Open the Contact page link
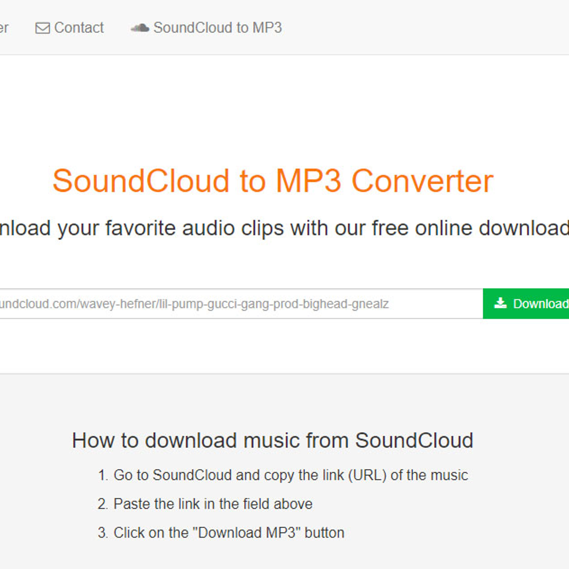The height and width of the screenshot is (569, 569). tap(70, 28)
